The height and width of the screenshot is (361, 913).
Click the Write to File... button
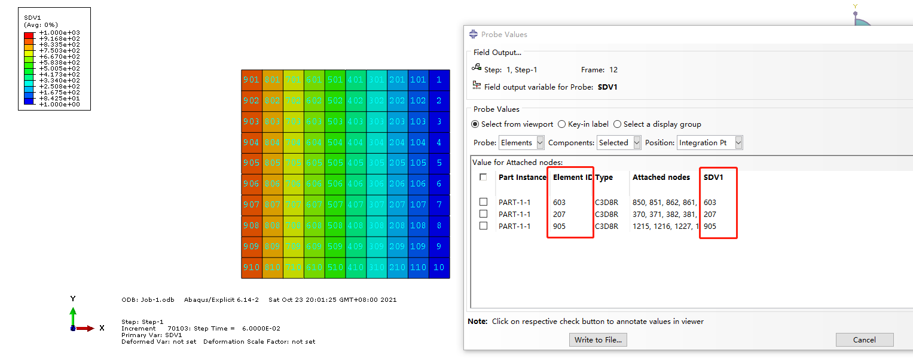tap(598, 339)
